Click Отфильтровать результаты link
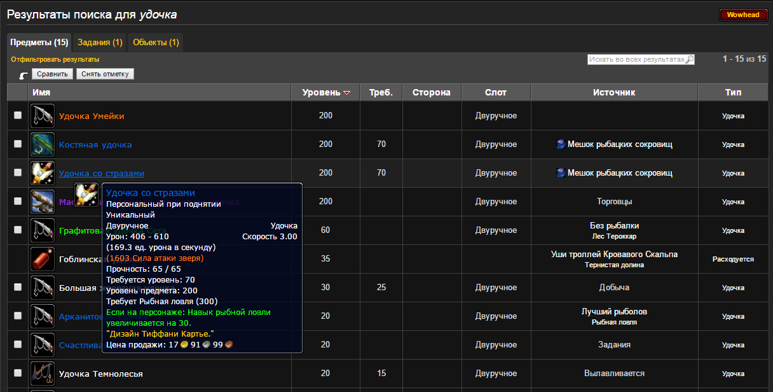Image resolution: width=773 pixels, height=392 pixels. pos(55,59)
